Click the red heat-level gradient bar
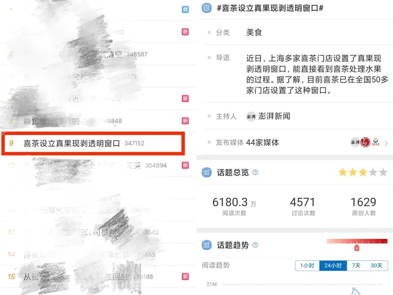The width and height of the screenshot is (393, 295). click(357, 241)
